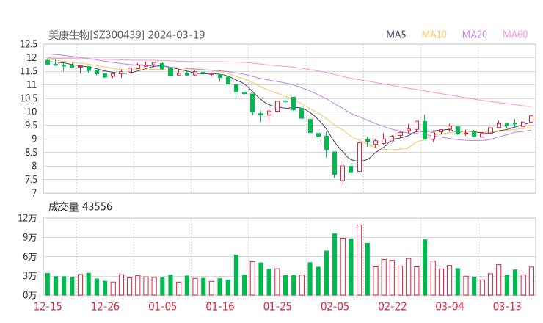
Task: Click the 01-25 date label
Action: point(277,306)
